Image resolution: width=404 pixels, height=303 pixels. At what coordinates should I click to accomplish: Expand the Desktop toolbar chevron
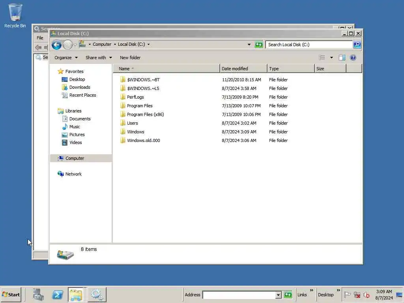tap(338, 290)
